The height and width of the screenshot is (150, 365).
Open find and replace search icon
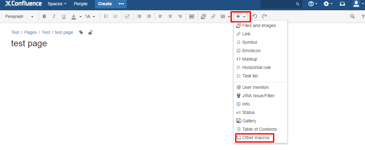pos(353,16)
